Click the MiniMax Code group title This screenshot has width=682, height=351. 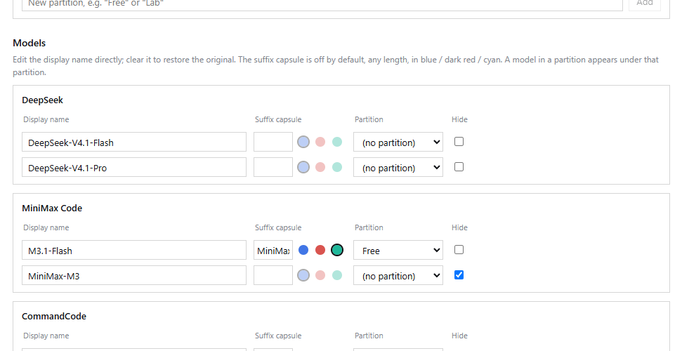coord(52,208)
